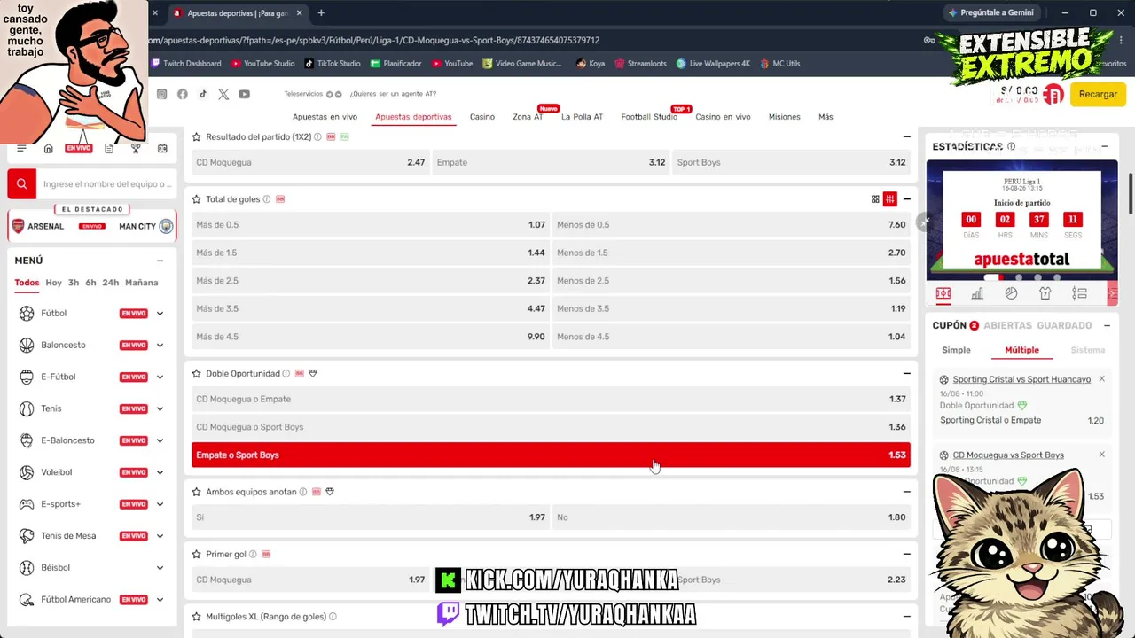The width and height of the screenshot is (1135, 638).
Task: Expand the Béisbol sport category
Action: pos(160,568)
